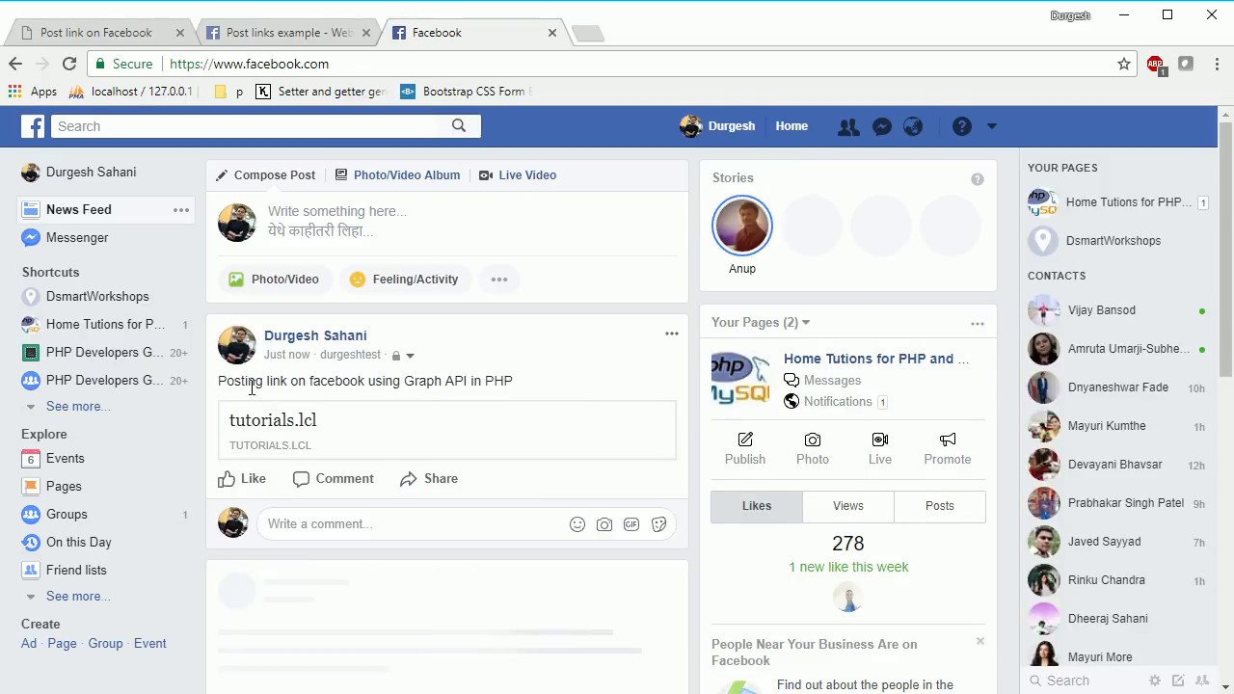Click Comment on the post
Viewport: 1234px width, 694px height.
(x=334, y=479)
